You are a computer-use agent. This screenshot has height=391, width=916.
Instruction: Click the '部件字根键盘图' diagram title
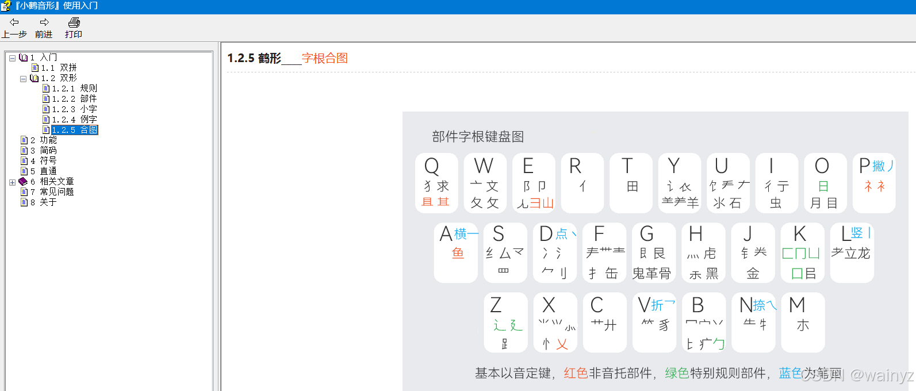click(x=478, y=137)
